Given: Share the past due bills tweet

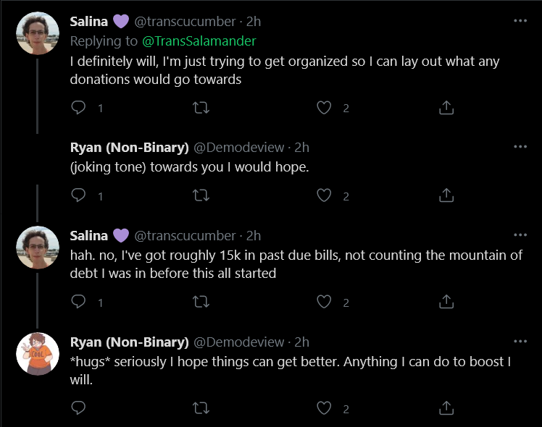Looking at the screenshot, I should [x=446, y=302].
